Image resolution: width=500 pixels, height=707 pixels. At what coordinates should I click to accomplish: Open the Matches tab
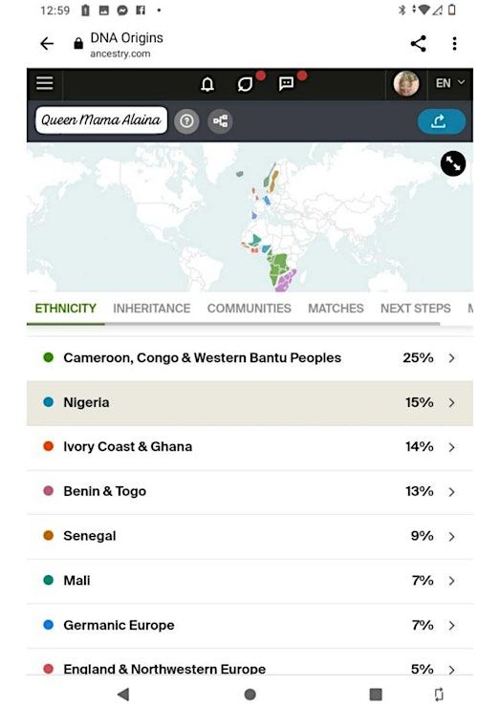(336, 309)
